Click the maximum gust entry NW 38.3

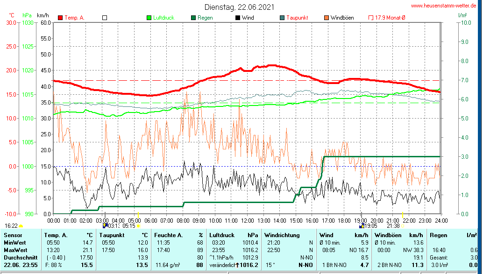click(413, 250)
